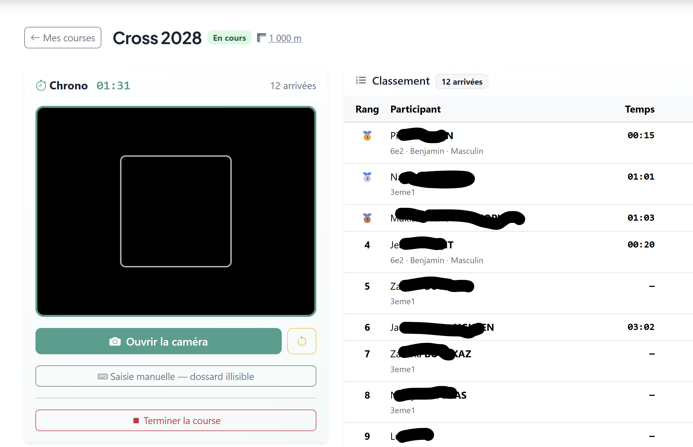Click the silver second-place medal icon
The height and width of the screenshot is (447, 693).
[367, 177]
